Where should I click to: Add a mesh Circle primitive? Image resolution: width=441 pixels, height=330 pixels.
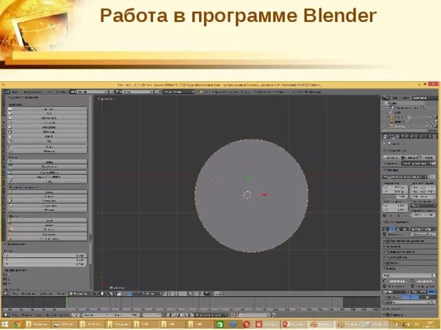coord(48,118)
